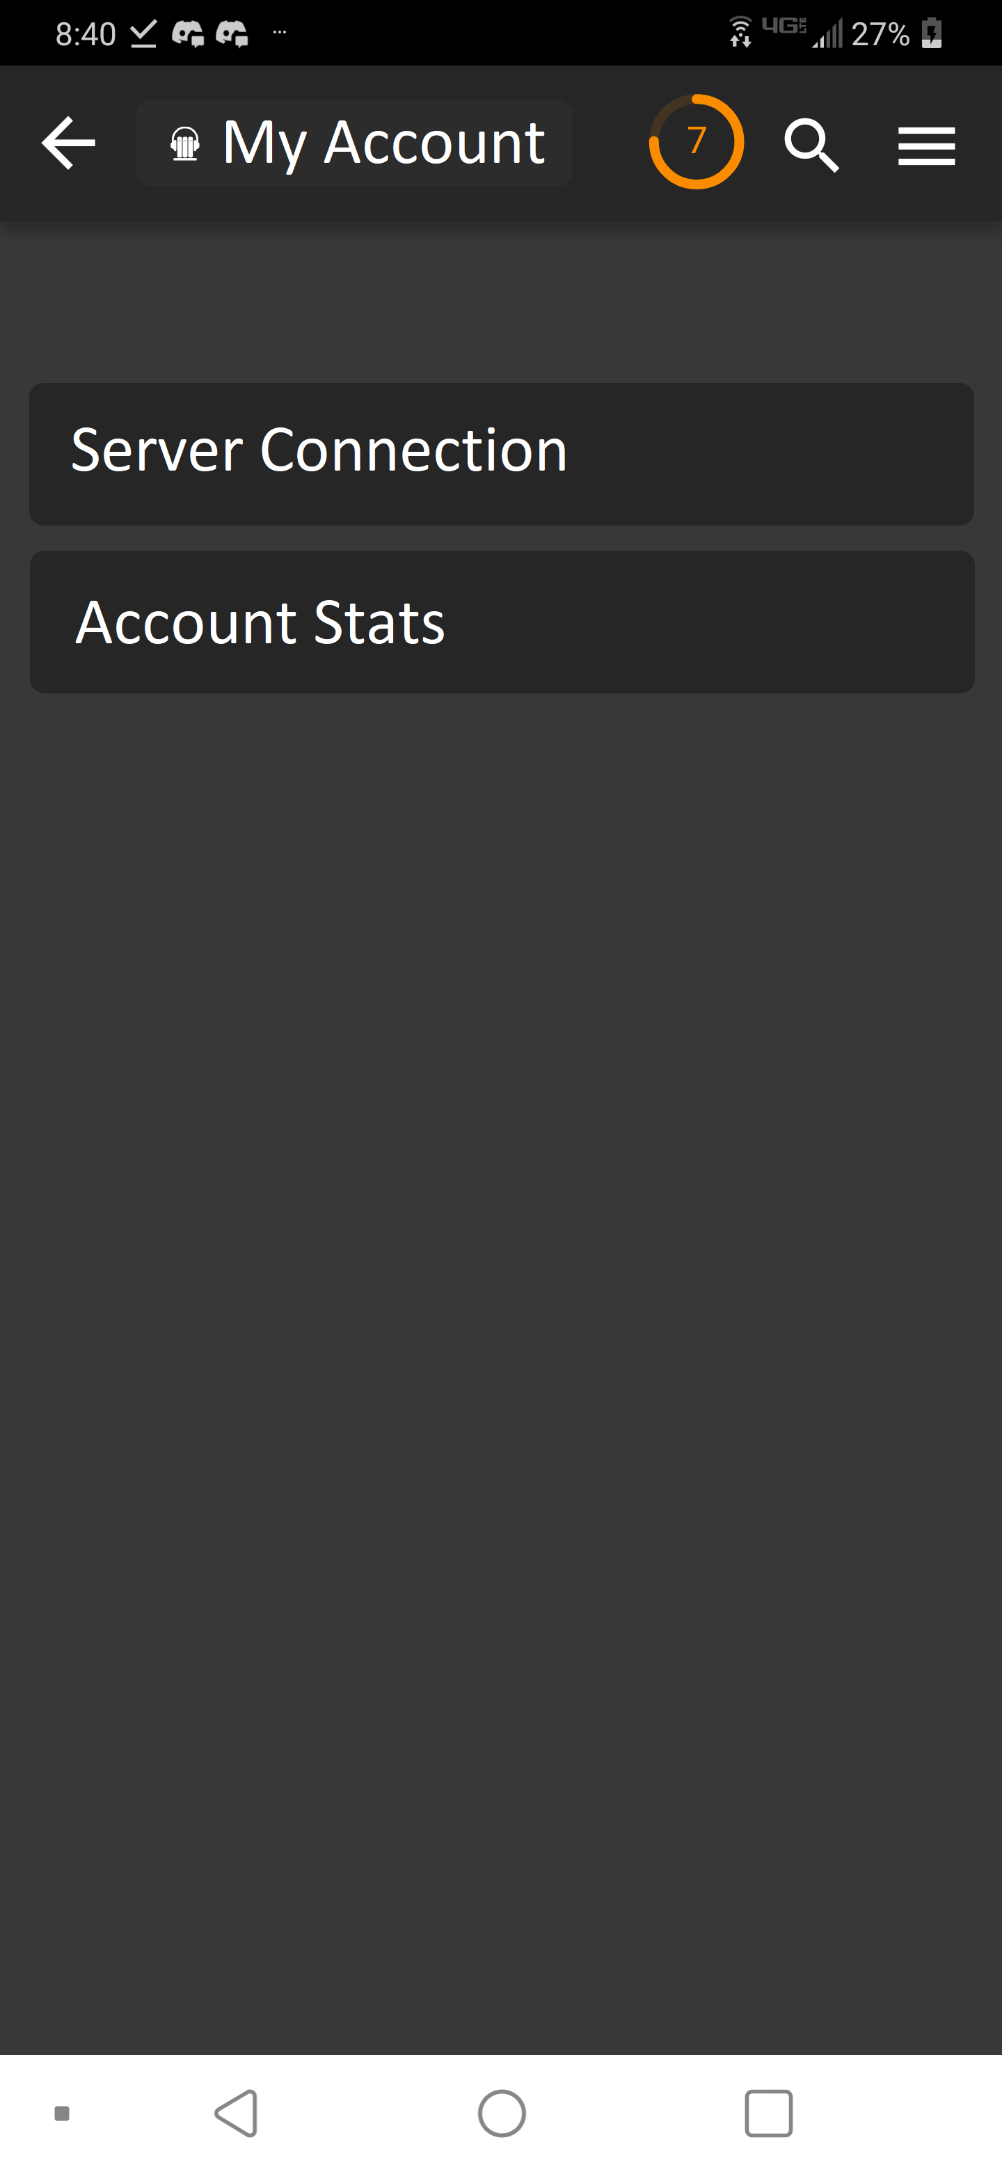Image resolution: width=1002 pixels, height=2172 pixels.
Task: Tap the headphones book logo icon
Action: (x=184, y=143)
